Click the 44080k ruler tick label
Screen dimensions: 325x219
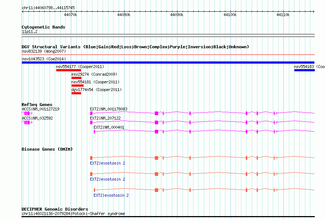(x=124, y=15)
